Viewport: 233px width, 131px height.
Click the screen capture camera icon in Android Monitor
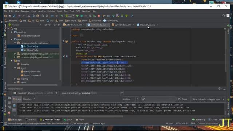pos(9,98)
